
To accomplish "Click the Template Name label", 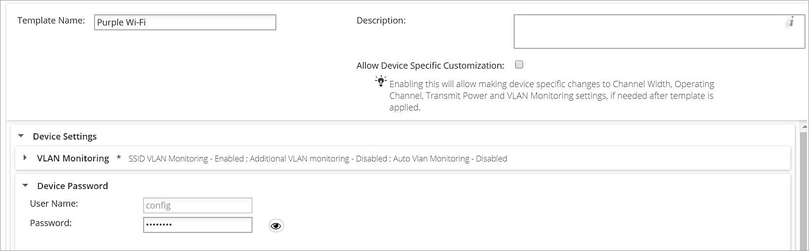I will pyautogui.click(x=51, y=21).
